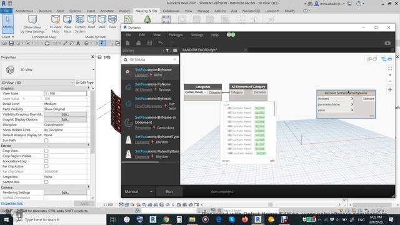Toggle Annotation Crop checkbox

click(x=46, y=161)
